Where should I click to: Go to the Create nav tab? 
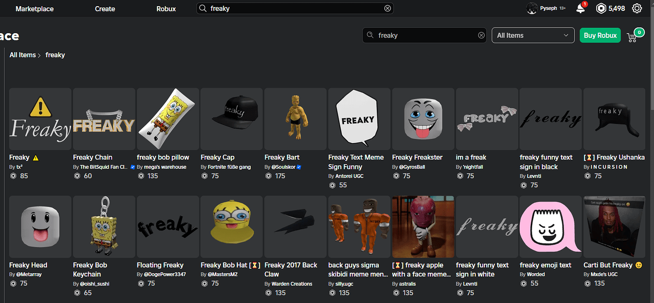(105, 9)
